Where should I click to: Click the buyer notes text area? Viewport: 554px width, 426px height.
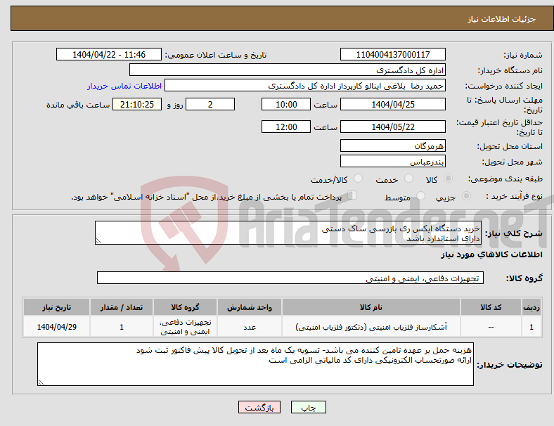point(255,364)
